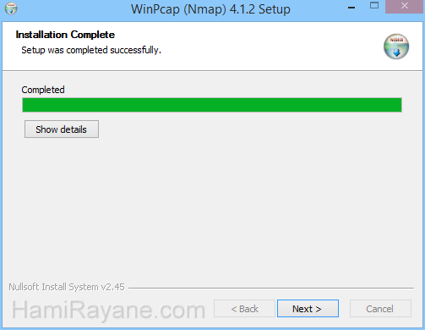Click the NSIS installer logo in the header
This screenshot has width=425, height=330.
tap(396, 47)
